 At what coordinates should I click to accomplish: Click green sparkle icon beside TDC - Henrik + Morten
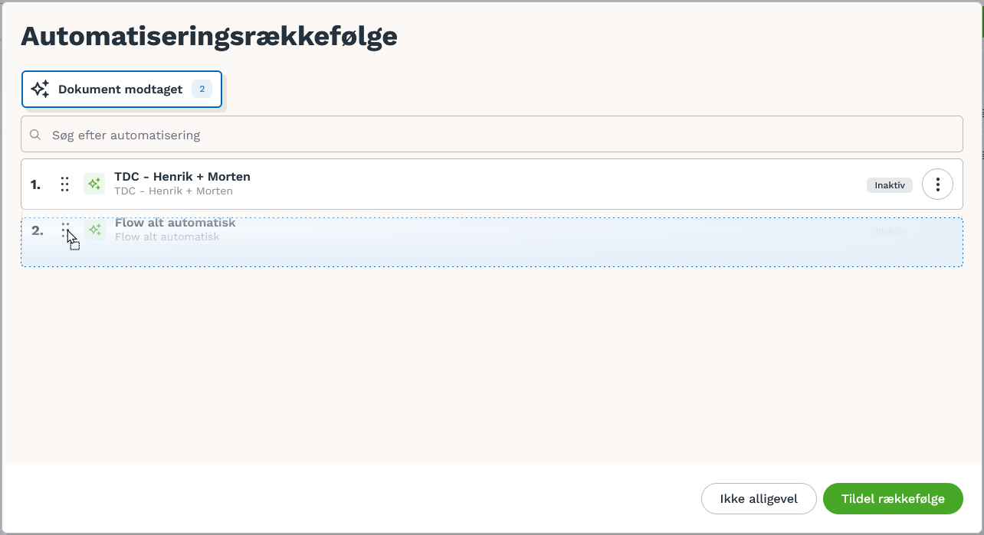[x=94, y=184]
